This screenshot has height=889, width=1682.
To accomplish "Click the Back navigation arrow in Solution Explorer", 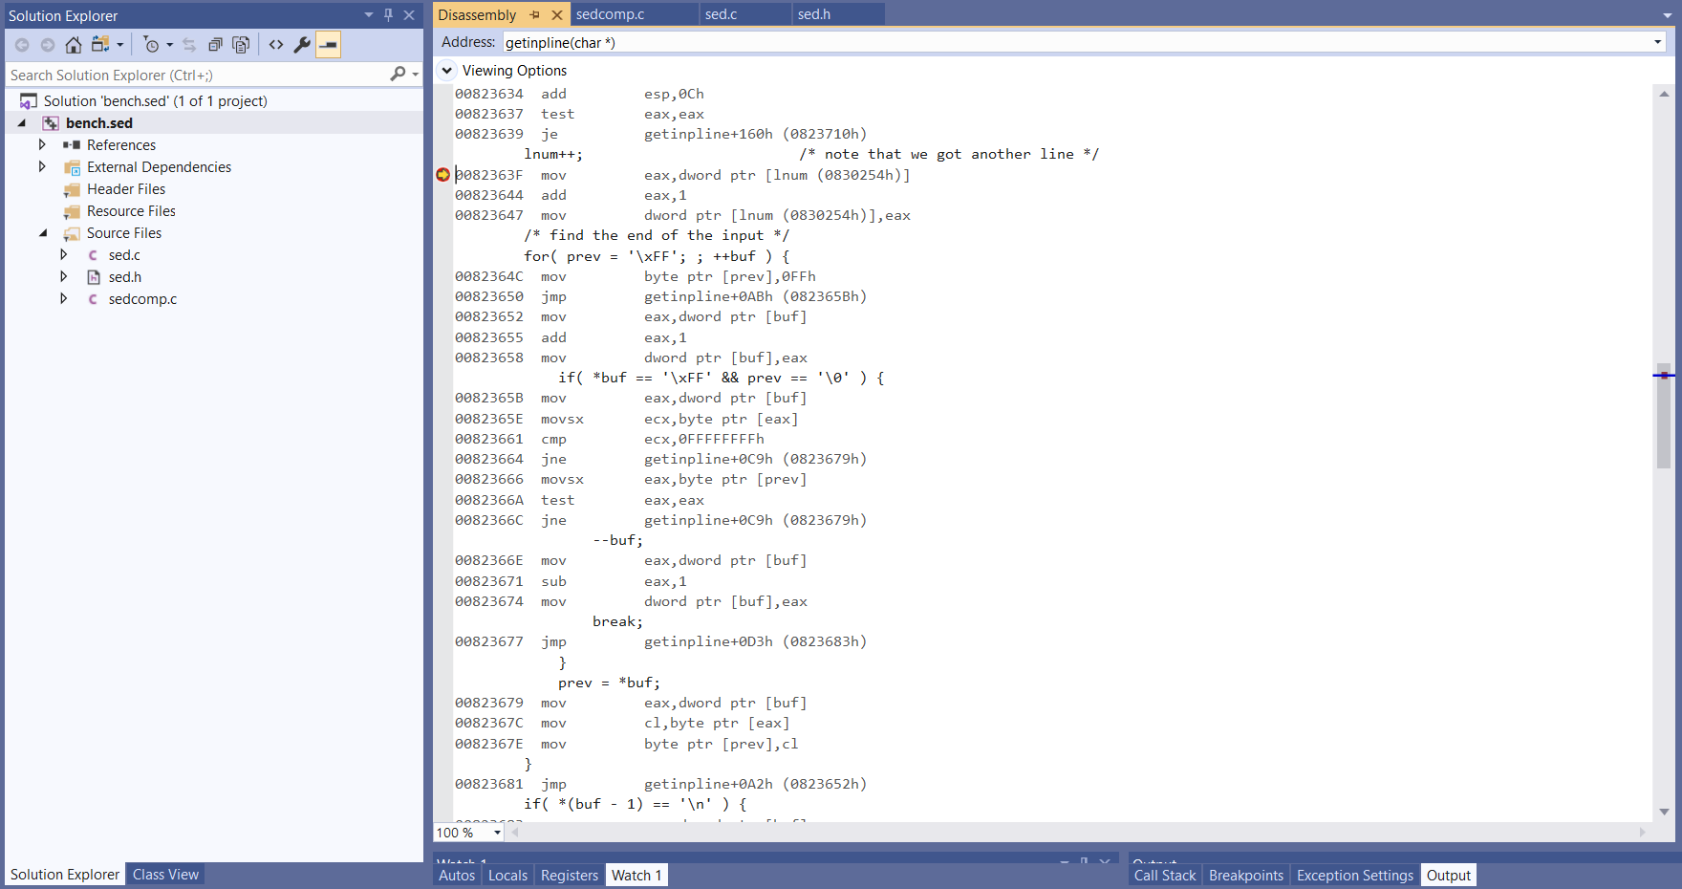I will [x=22, y=44].
